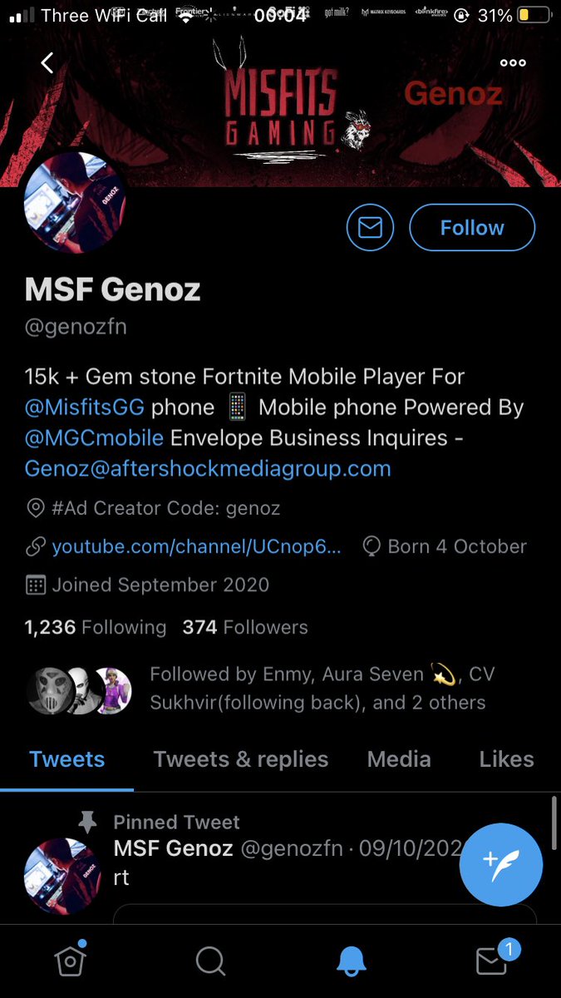561x998 pixels.
Task: Open the youtube.com channel link
Action: point(195,546)
